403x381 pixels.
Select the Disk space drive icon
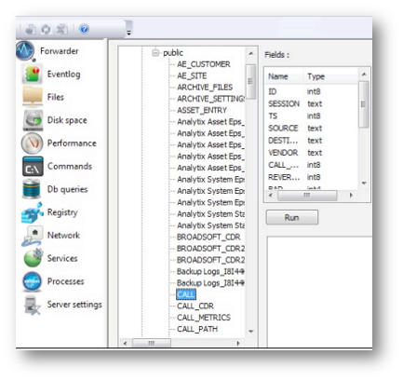tap(33, 120)
